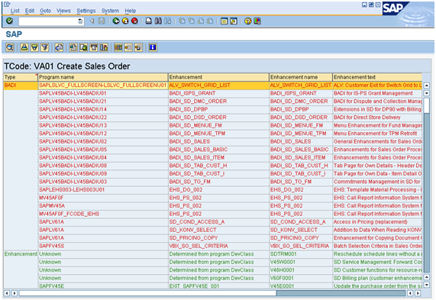Viewport: 436px width, 300px height.
Task: Click the Select Layout icon
Action: [128, 47]
